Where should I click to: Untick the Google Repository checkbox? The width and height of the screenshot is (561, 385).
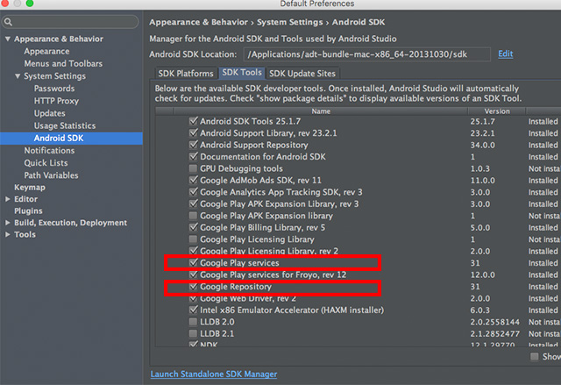(194, 287)
